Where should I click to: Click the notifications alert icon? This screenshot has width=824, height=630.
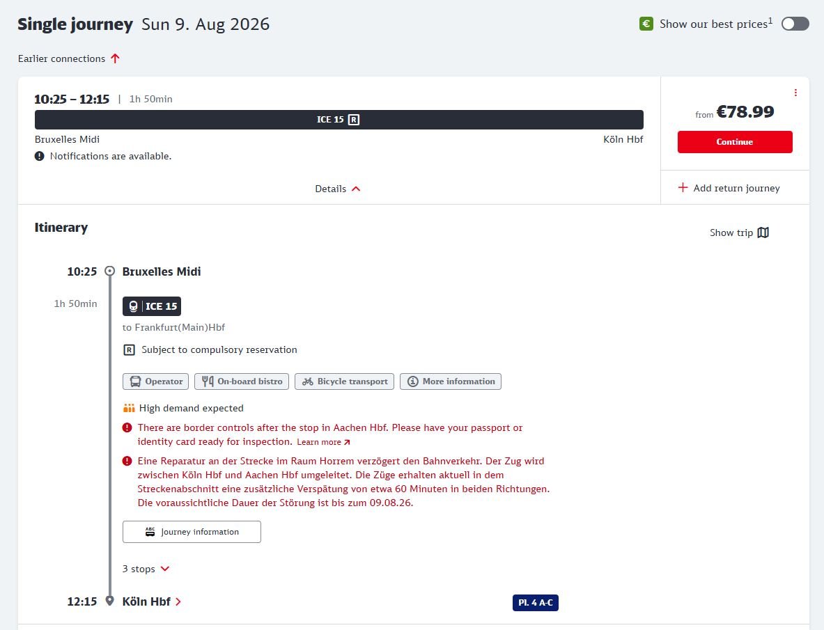point(40,156)
